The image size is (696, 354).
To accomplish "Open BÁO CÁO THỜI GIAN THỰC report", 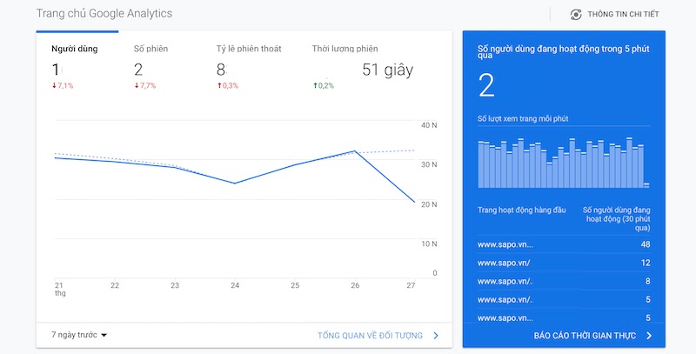I will click(585, 336).
